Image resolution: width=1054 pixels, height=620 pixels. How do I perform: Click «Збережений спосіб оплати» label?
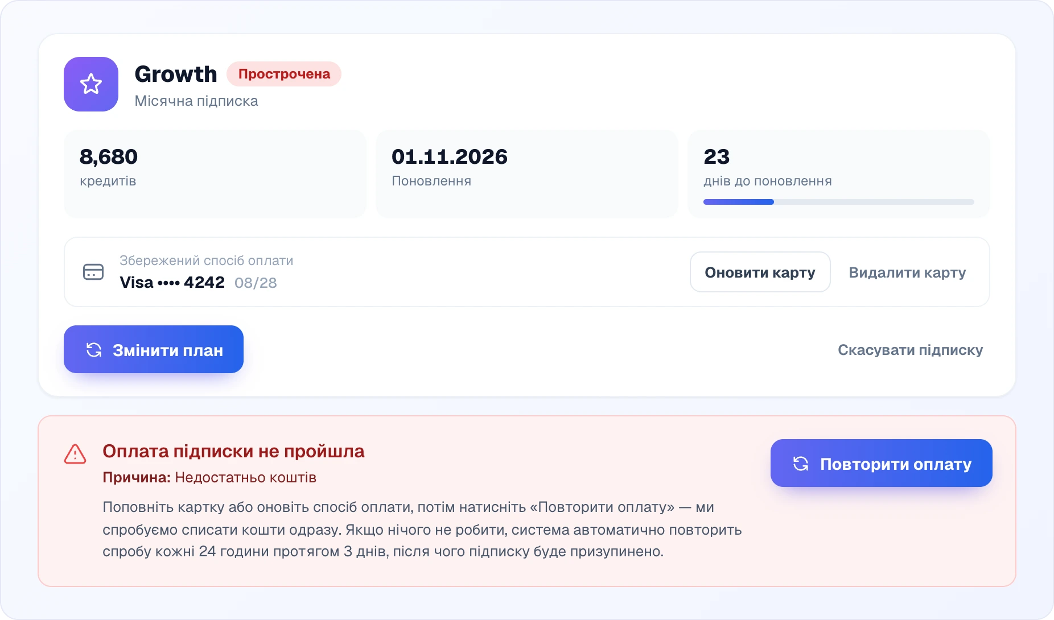207,261
